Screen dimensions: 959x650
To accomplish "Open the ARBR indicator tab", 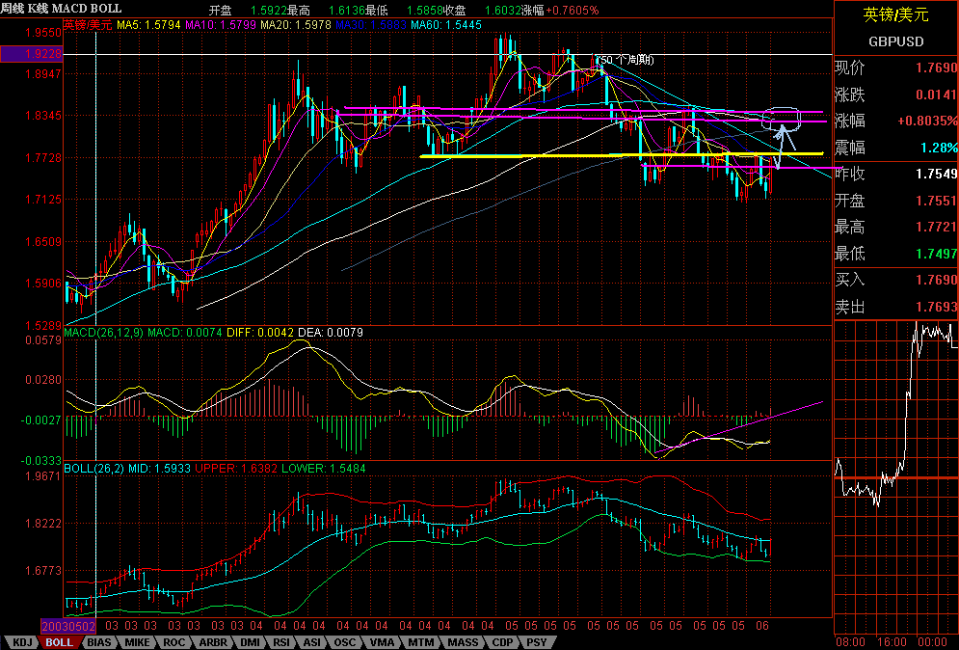I will click(213, 642).
